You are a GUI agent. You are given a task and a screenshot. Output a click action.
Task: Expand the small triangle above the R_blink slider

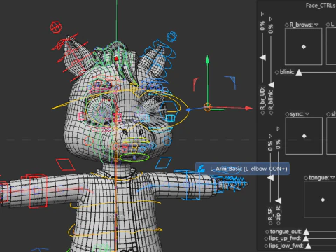point(271,19)
